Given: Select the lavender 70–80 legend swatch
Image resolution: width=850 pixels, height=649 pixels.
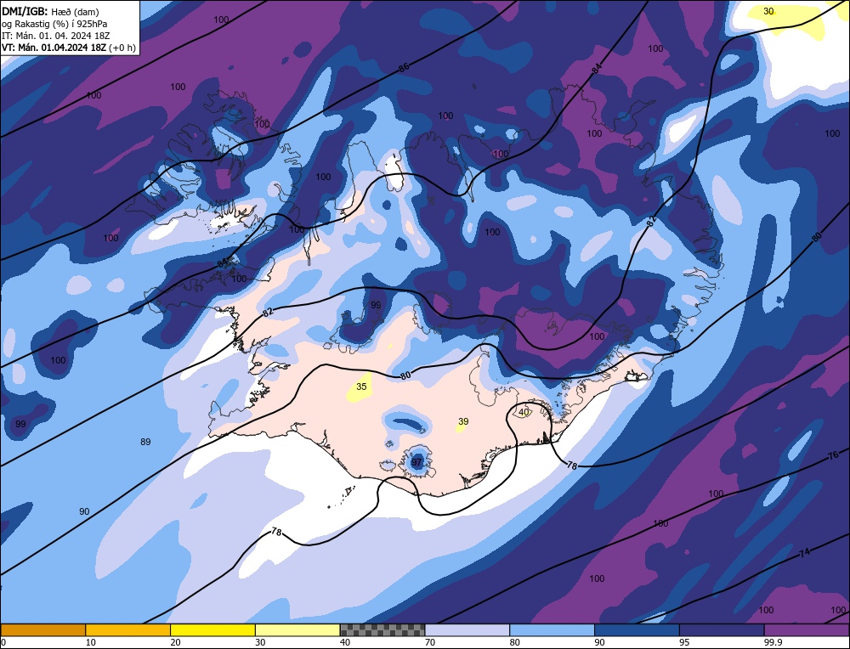Looking at the screenshot, I should [x=467, y=630].
